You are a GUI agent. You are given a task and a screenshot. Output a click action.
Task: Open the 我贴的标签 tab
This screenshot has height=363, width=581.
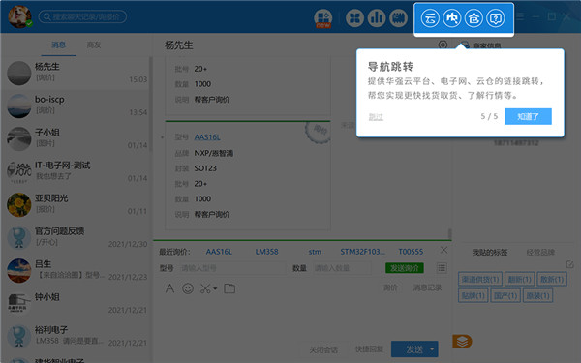tap(489, 253)
